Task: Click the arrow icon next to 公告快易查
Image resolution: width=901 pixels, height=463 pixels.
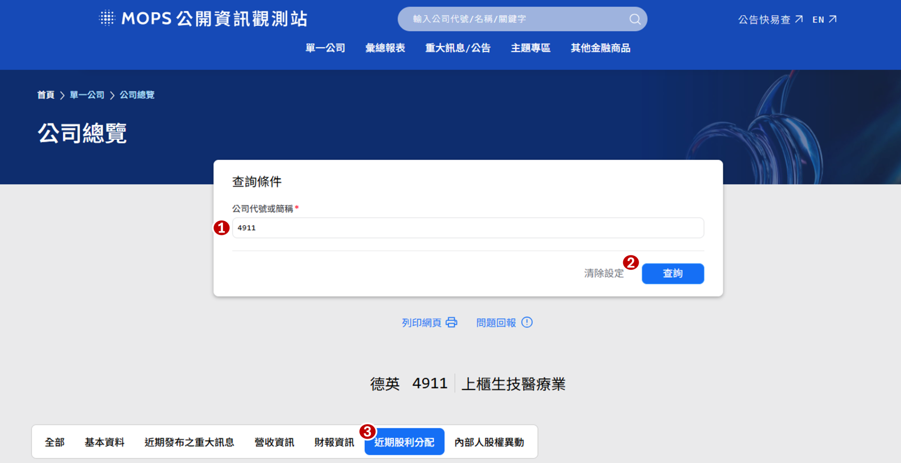Action: pos(799,19)
